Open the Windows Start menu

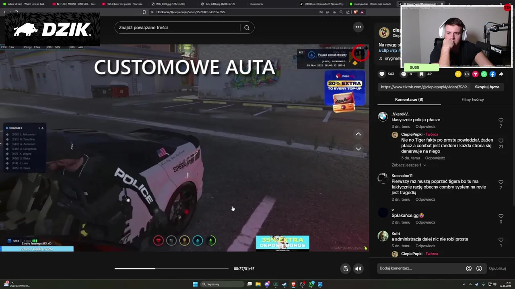195,284
